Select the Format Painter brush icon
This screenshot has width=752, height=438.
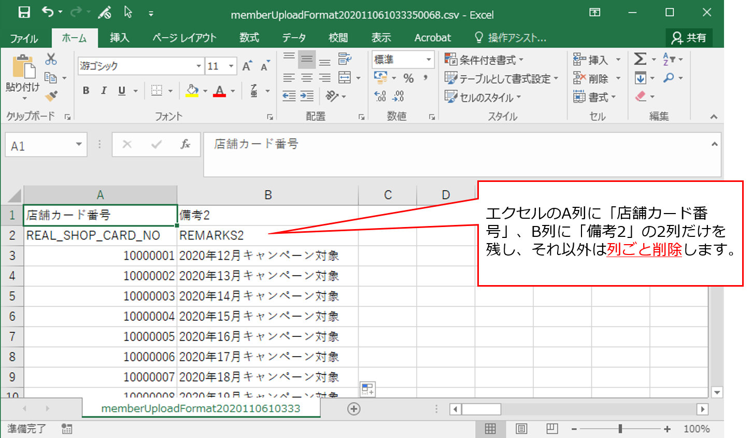point(51,96)
